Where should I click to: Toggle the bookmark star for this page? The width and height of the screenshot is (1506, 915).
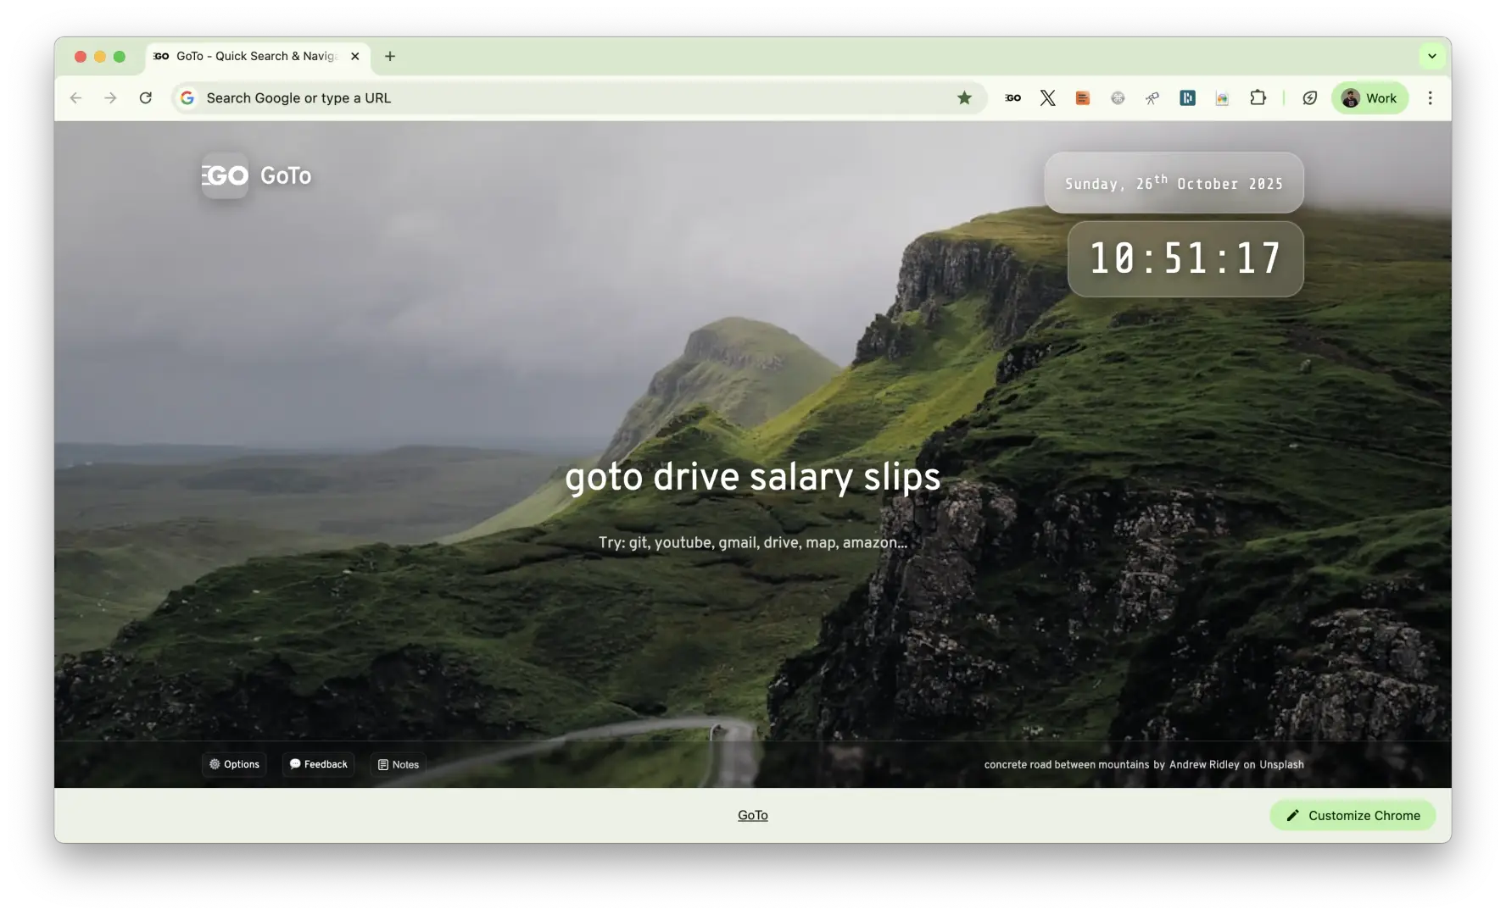tap(963, 97)
